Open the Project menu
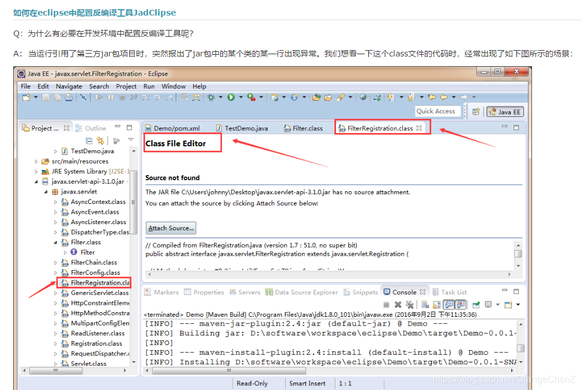This screenshot has height=390, width=581. pyautogui.click(x=126, y=86)
